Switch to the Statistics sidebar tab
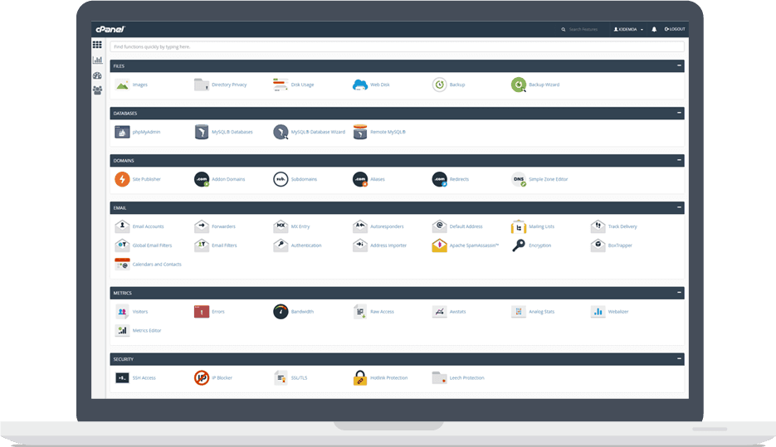The image size is (776, 447). coord(98,60)
